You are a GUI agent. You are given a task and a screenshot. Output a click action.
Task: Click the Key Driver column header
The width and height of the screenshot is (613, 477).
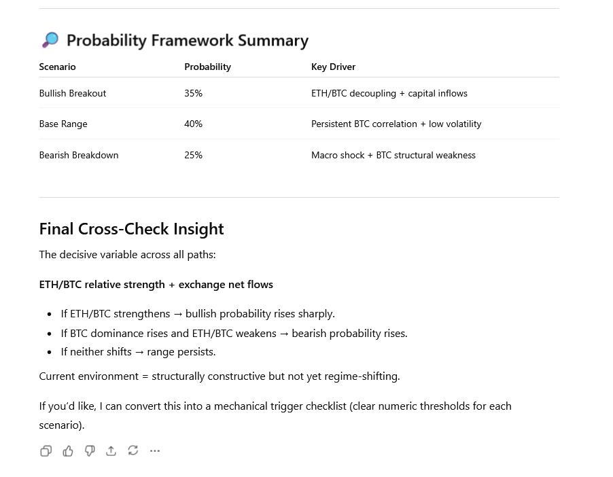coord(333,67)
